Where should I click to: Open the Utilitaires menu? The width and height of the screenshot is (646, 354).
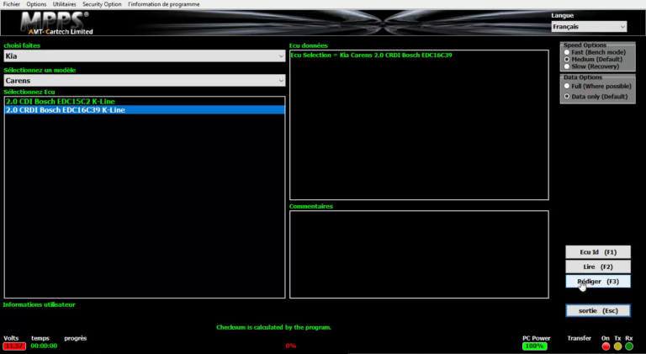[x=64, y=4]
